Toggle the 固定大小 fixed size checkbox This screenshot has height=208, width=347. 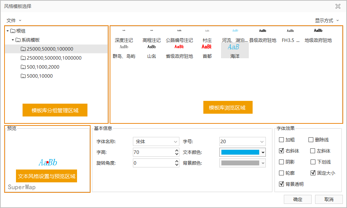pos(313,173)
